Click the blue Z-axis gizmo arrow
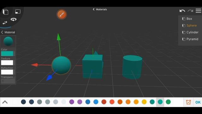The height and width of the screenshot is (114, 202). [x=49, y=78]
